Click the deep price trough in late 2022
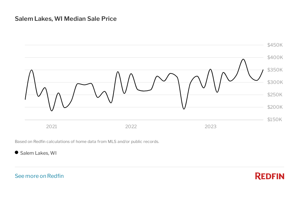 pos(184,109)
